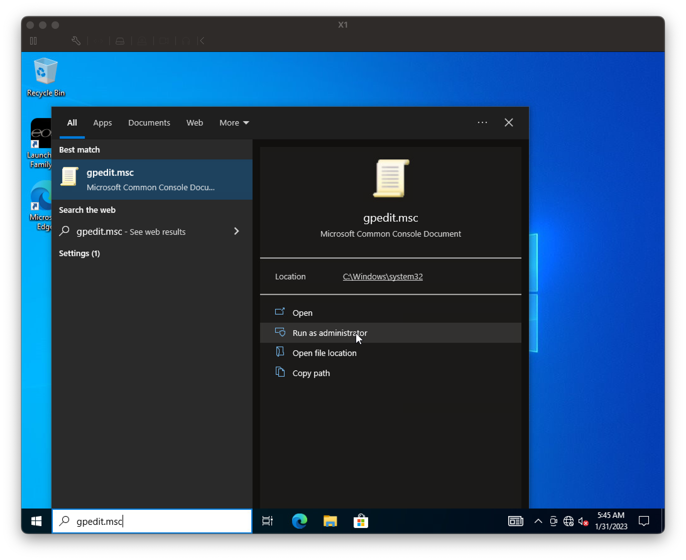Click the News and interests taskbar icon
686x560 pixels.
click(515, 521)
